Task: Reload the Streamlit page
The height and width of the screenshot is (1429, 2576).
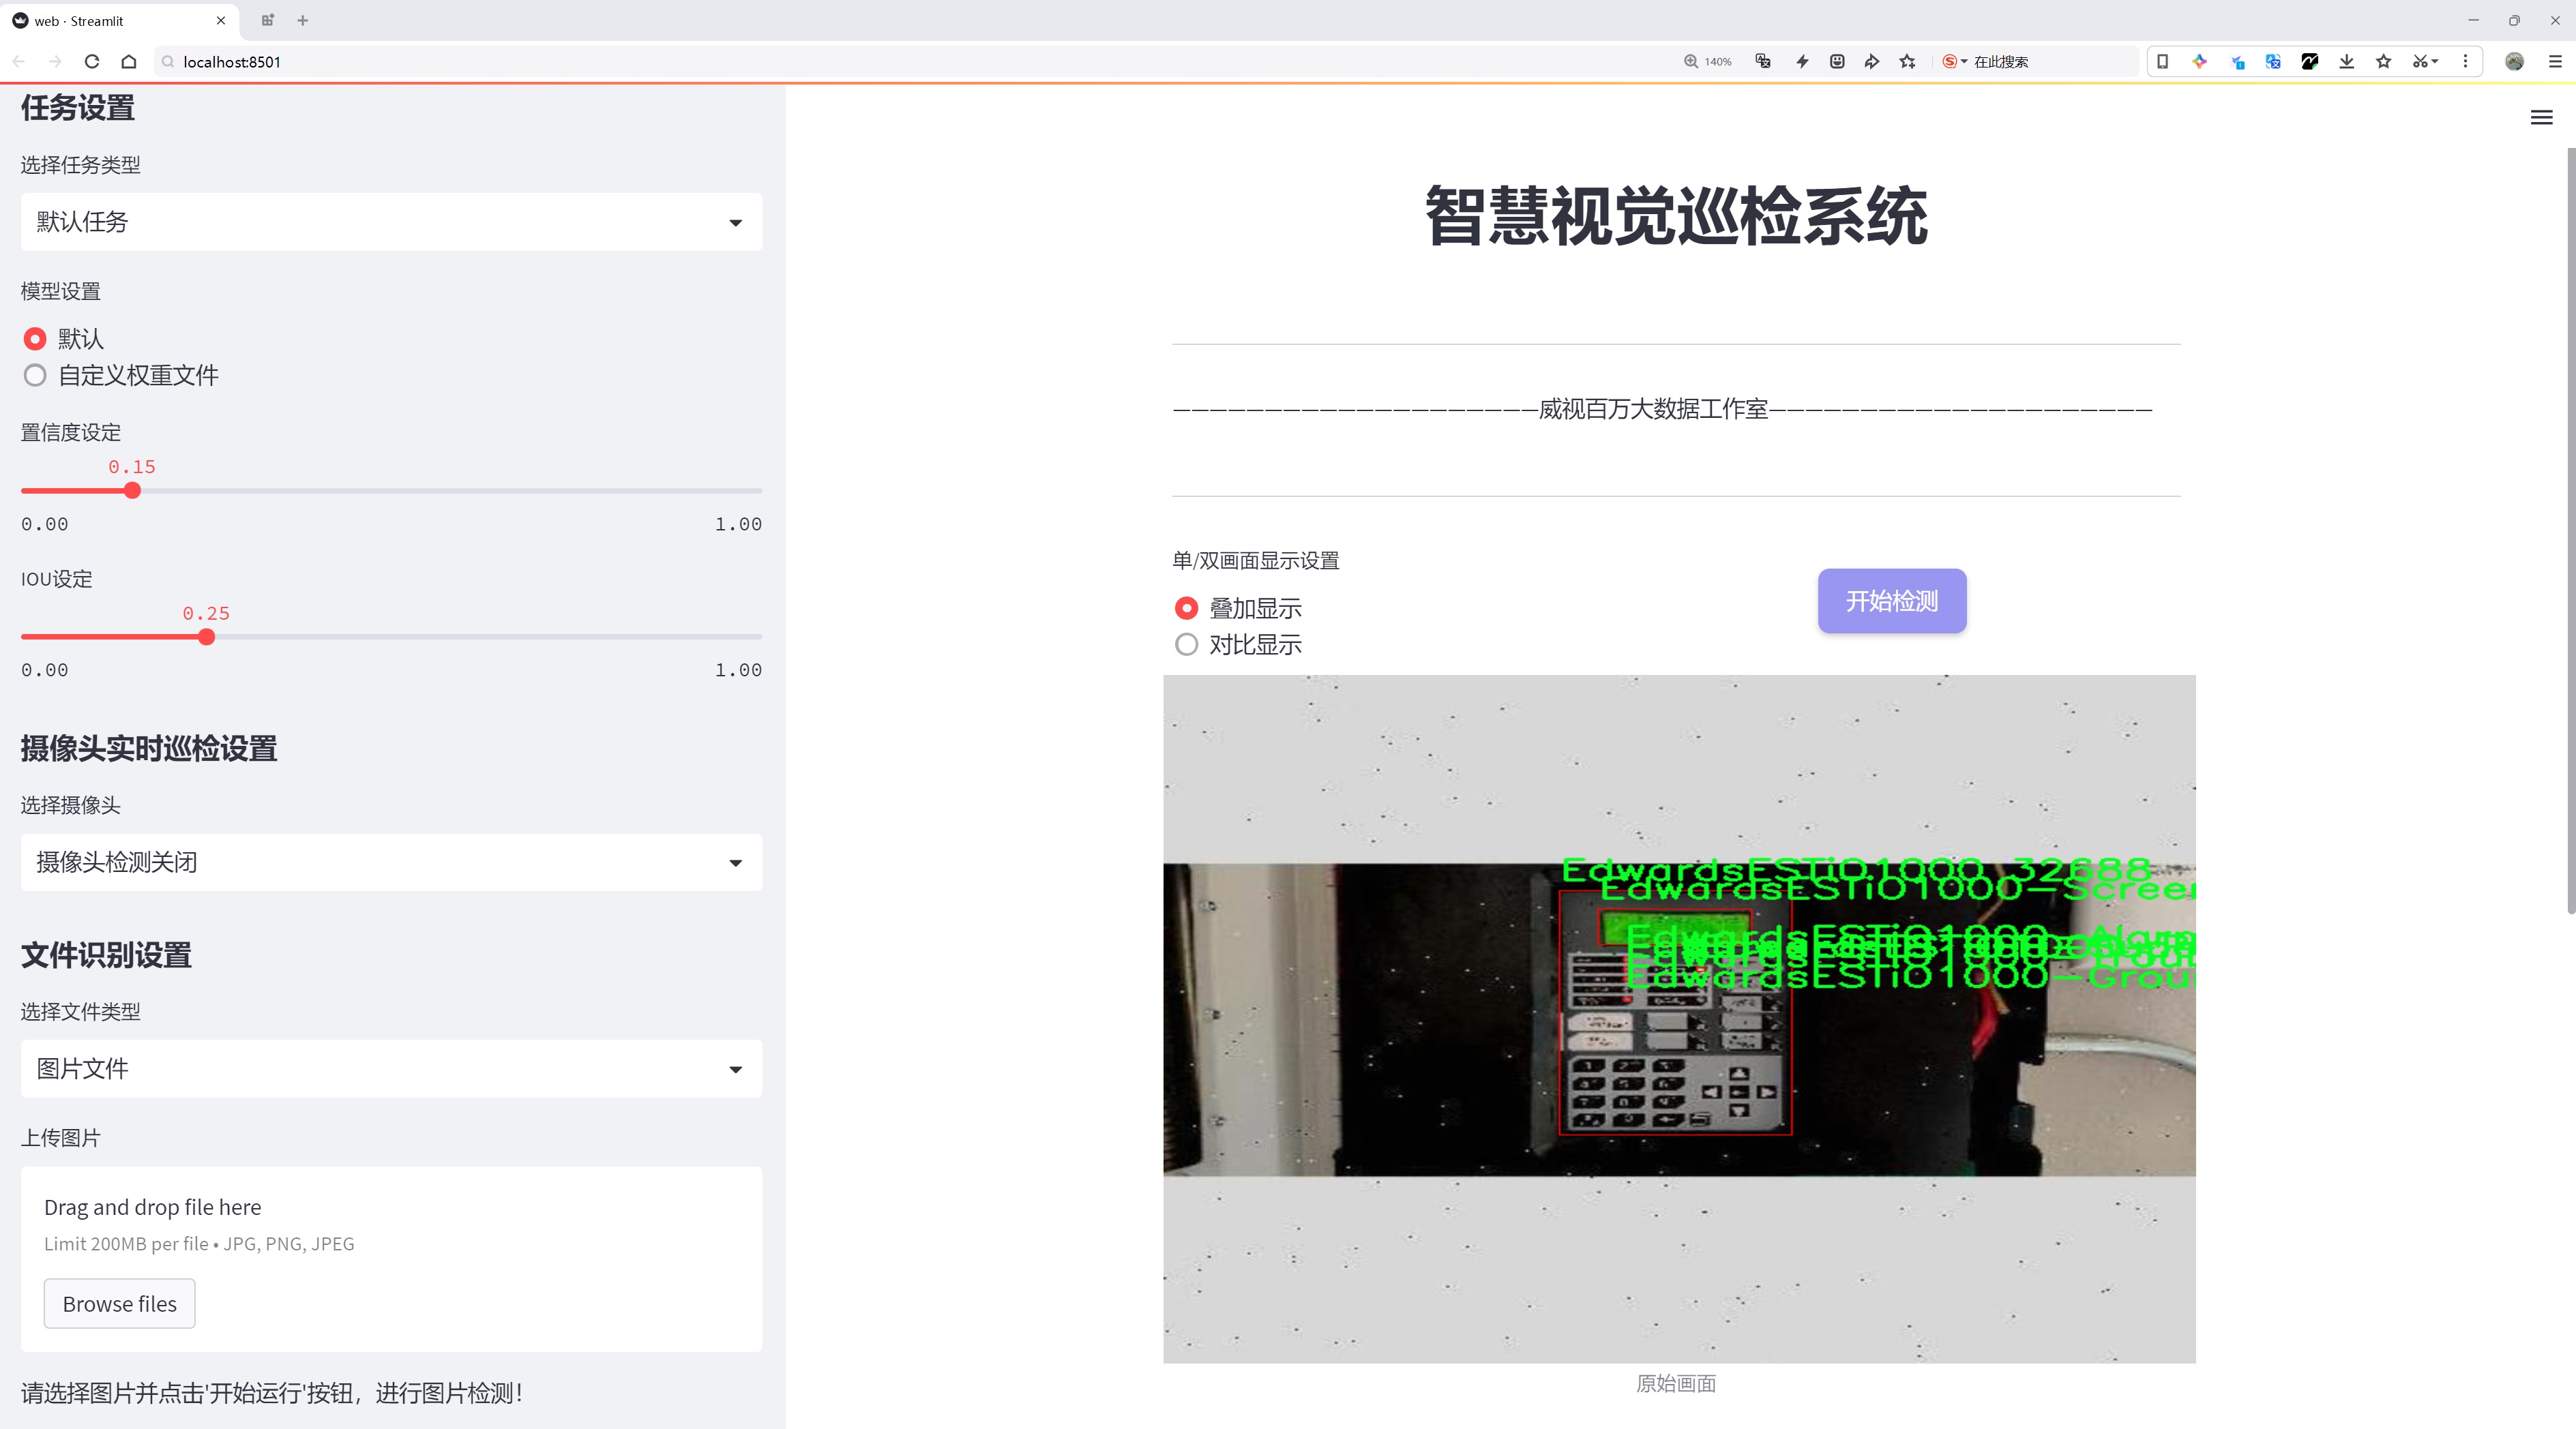Action: pos(92,61)
